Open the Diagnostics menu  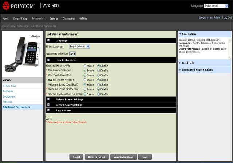point(68,18)
